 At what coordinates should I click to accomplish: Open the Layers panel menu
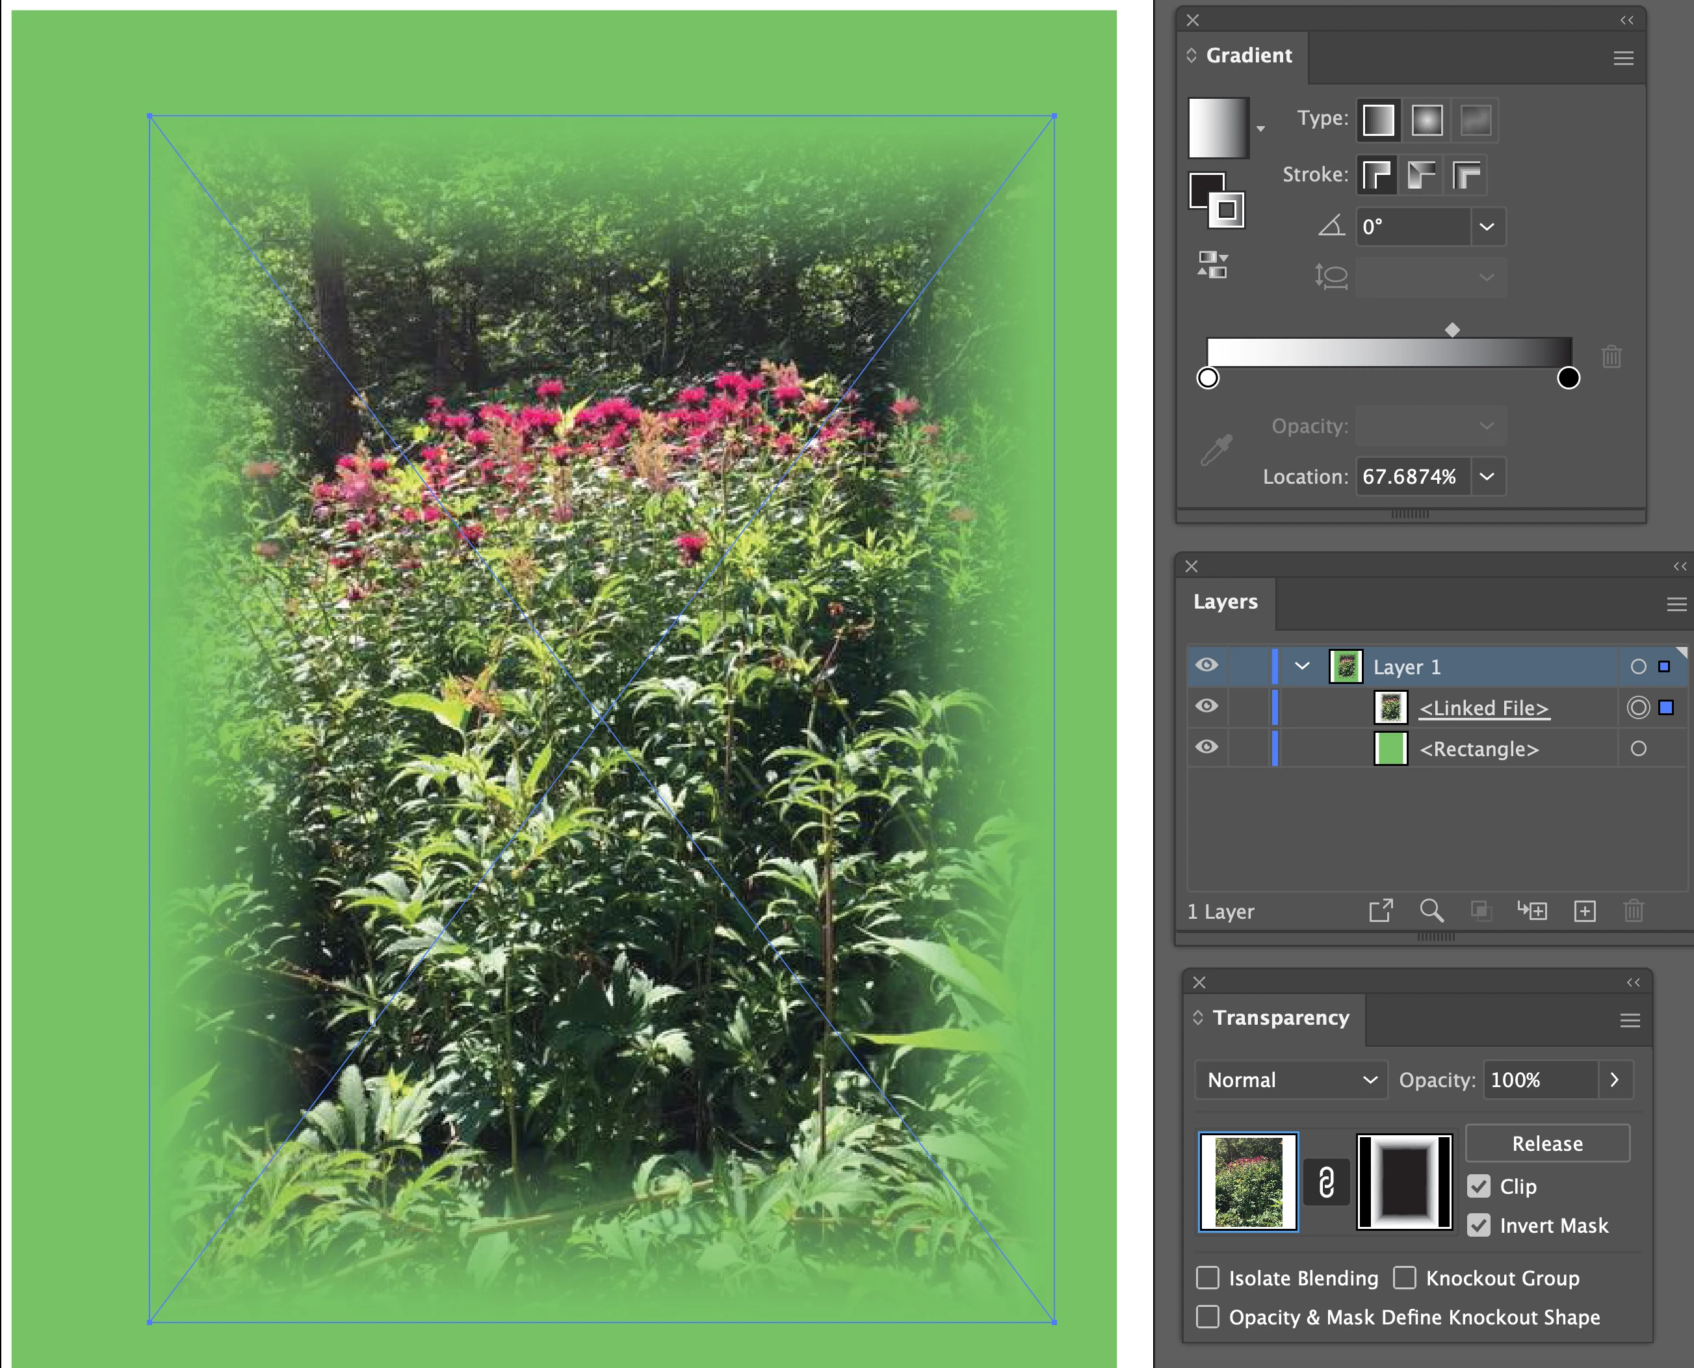pyautogui.click(x=1676, y=605)
